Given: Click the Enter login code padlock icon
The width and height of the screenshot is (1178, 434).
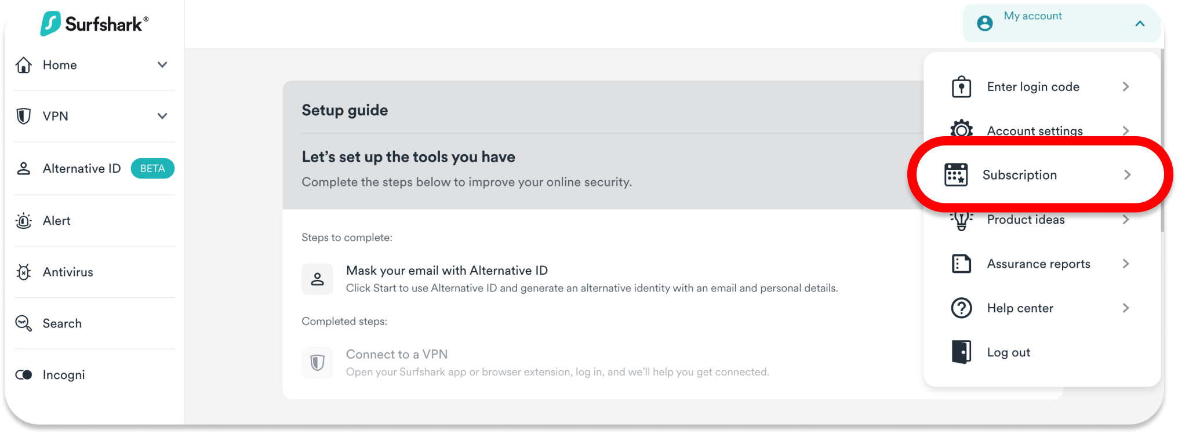Looking at the screenshot, I should 961,87.
